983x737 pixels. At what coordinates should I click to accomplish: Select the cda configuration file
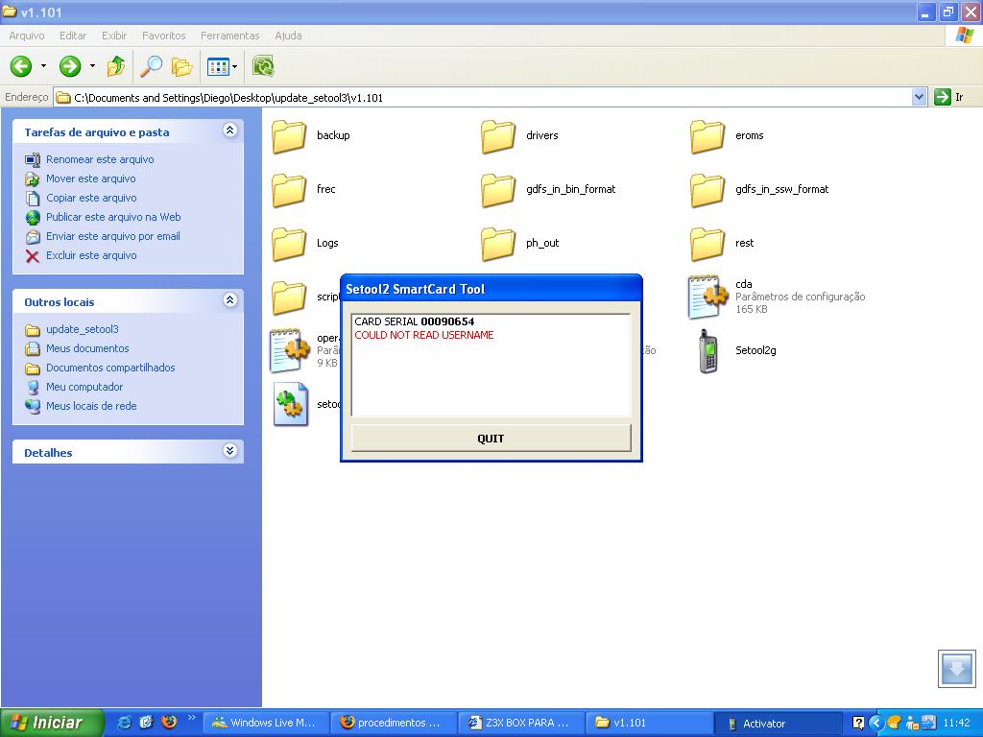pyautogui.click(x=707, y=297)
